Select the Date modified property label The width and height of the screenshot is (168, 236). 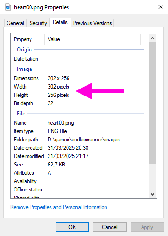tap(29, 156)
